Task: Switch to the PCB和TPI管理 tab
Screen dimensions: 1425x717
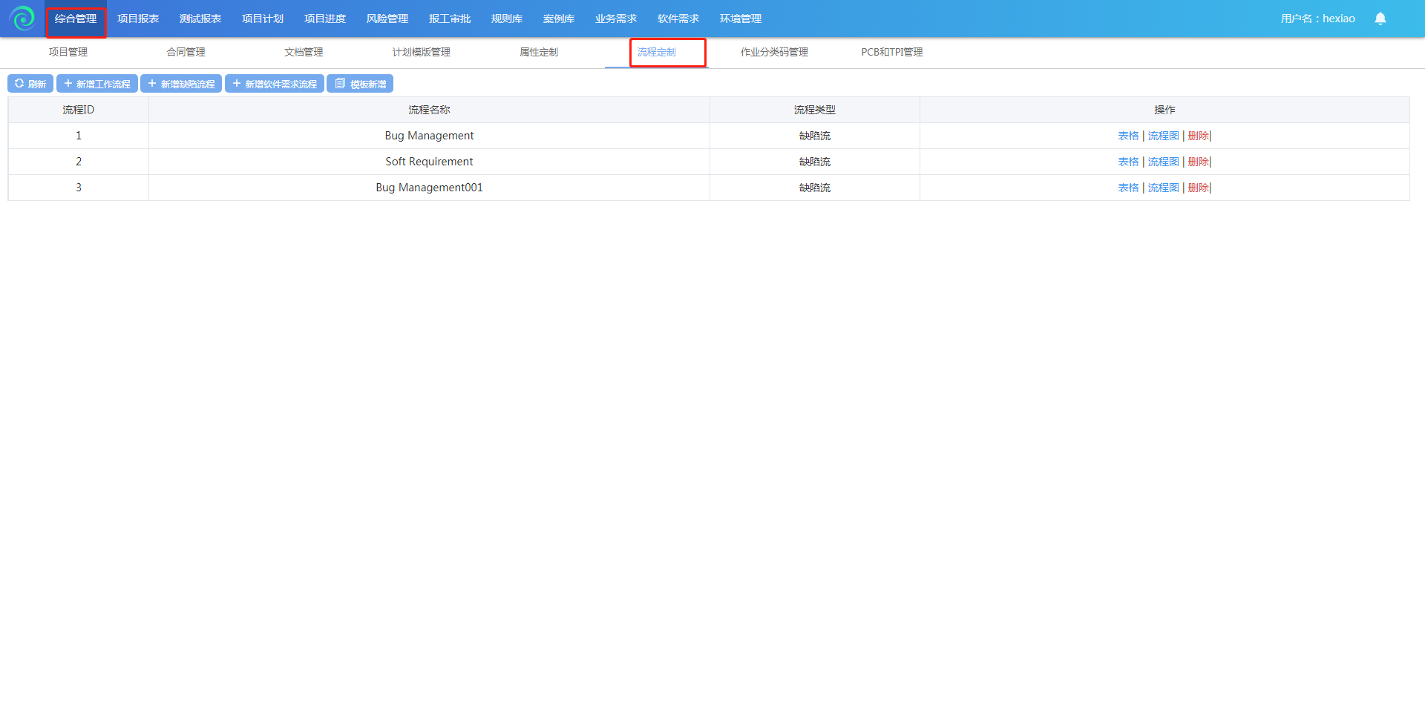Action: (x=891, y=52)
